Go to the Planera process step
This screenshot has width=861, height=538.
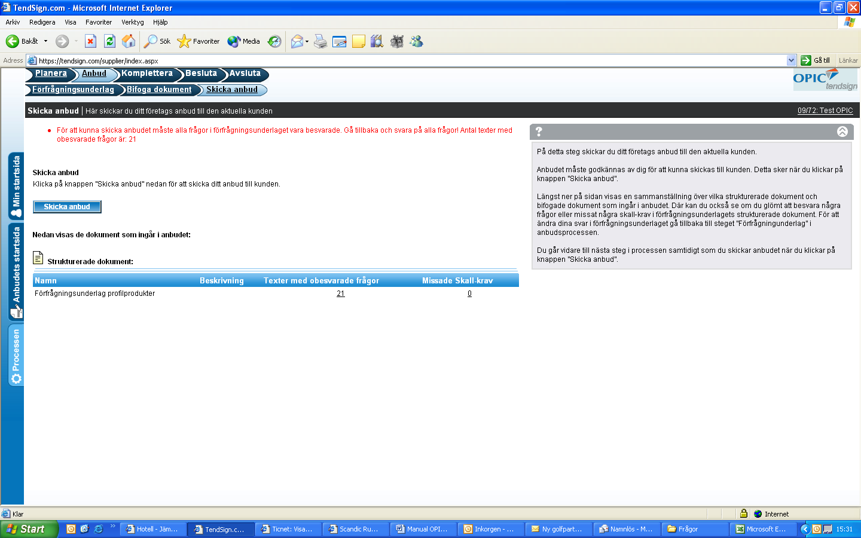point(51,74)
